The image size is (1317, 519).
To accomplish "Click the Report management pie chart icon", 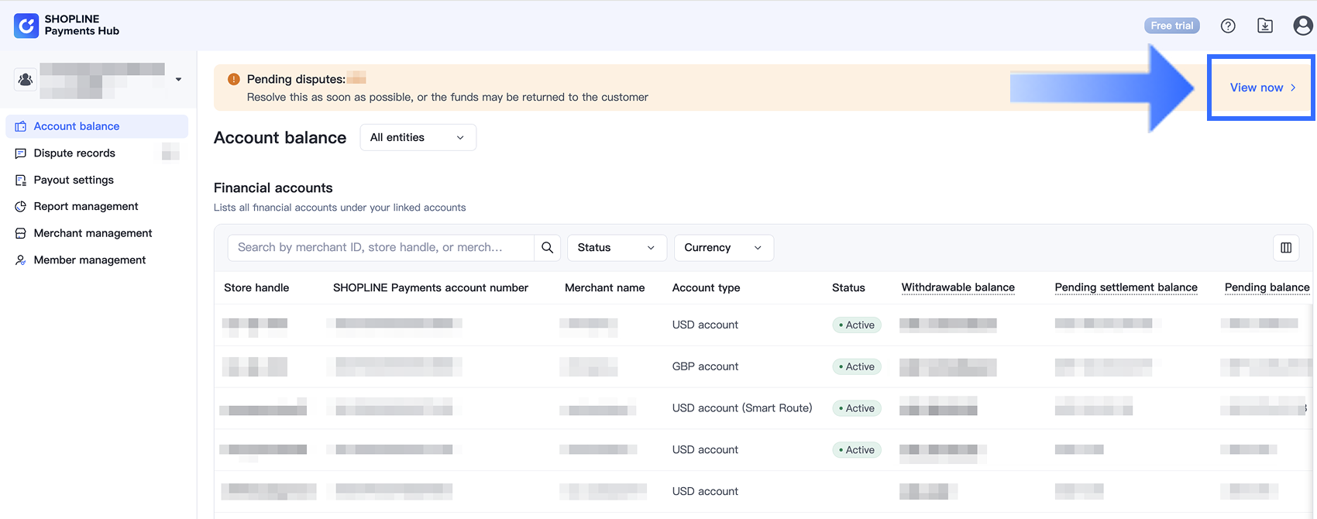I will [x=21, y=206].
